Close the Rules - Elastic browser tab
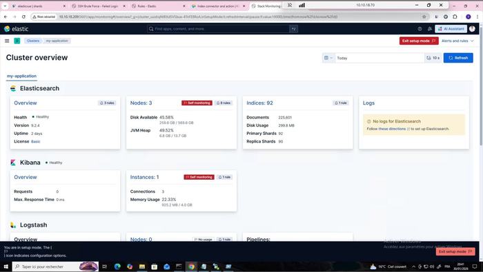 pyautogui.click(x=184, y=6)
